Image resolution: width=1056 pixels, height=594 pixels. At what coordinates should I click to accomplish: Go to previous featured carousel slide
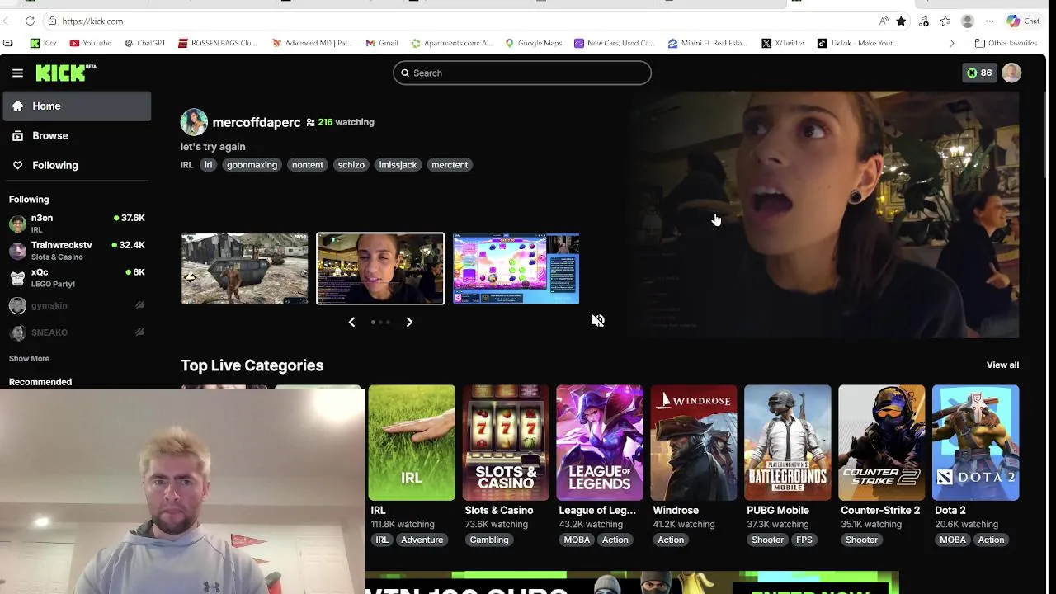351,322
